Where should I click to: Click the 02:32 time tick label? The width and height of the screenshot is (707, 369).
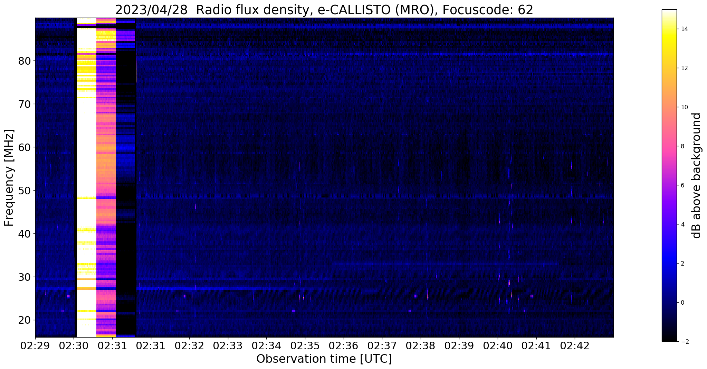189,346
